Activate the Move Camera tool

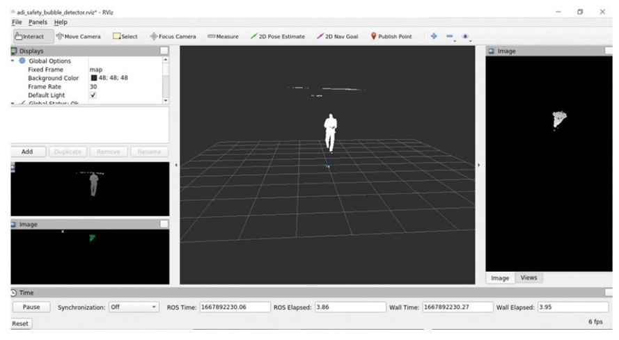pos(78,36)
